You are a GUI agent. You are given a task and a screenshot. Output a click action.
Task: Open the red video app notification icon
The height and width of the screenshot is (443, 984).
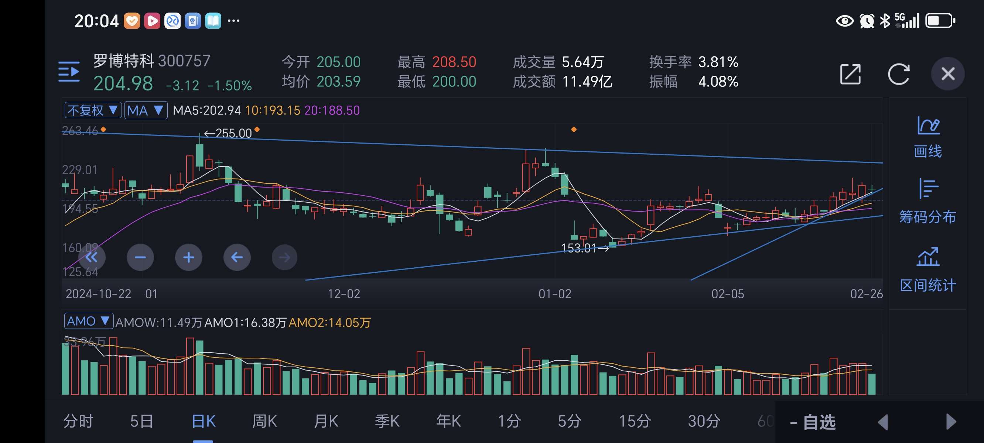(152, 21)
